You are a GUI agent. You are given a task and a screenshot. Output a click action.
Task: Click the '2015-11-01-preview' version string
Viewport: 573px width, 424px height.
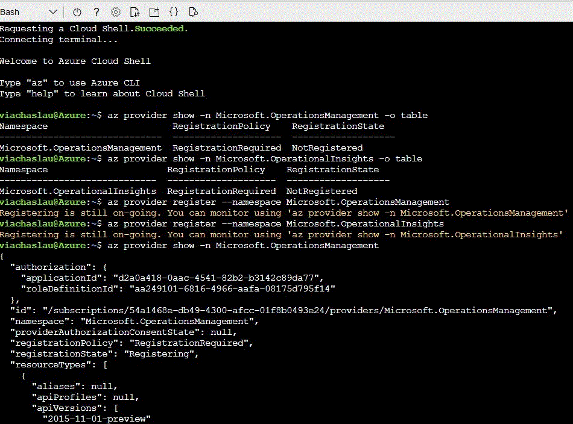[97, 419]
